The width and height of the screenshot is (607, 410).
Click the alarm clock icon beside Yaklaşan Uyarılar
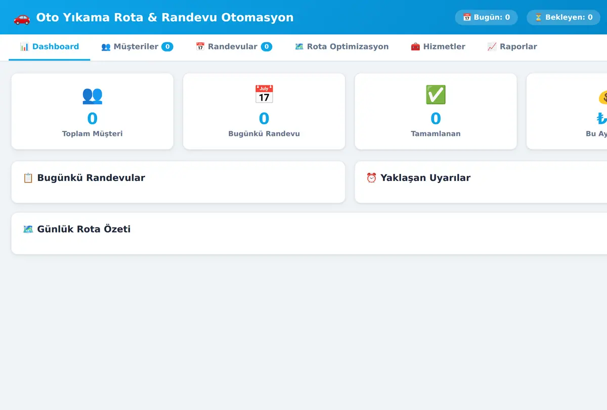(371, 178)
